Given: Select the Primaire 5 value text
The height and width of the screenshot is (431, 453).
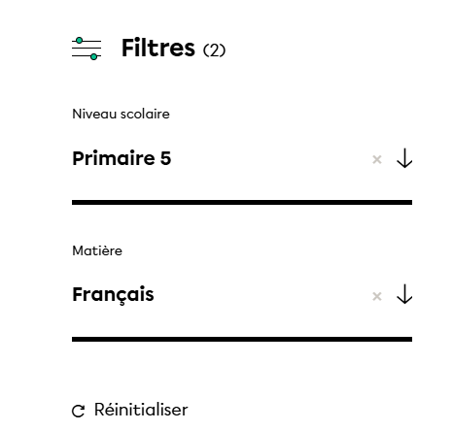Looking at the screenshot, I should coord(122,158).
